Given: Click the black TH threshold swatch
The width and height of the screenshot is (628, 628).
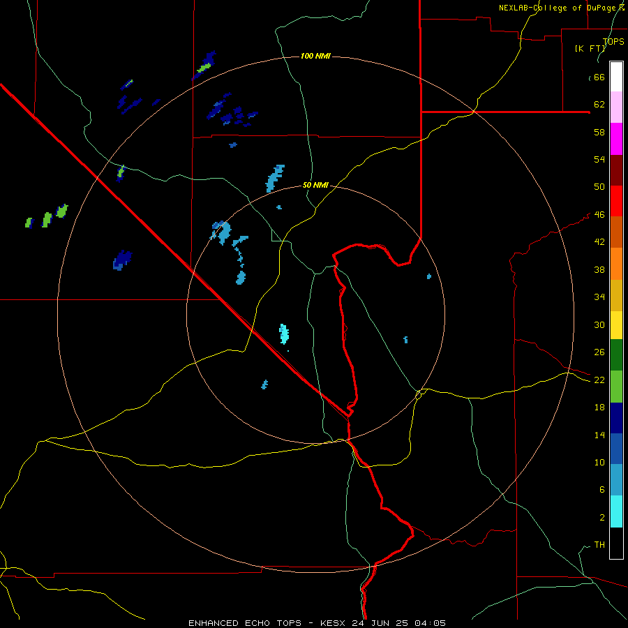Looking at the screenshot, I should [x=616, y=543].
